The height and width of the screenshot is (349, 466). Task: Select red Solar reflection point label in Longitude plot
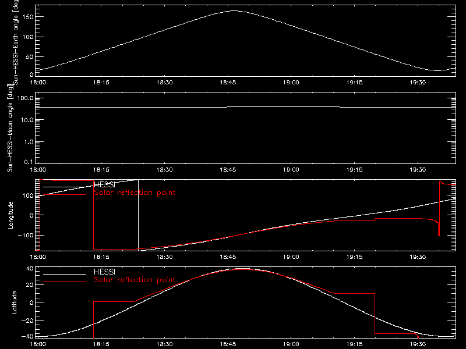click(x=135, y=193)
